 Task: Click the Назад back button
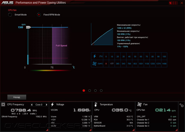pyautogui.click(x=17, y=97)
